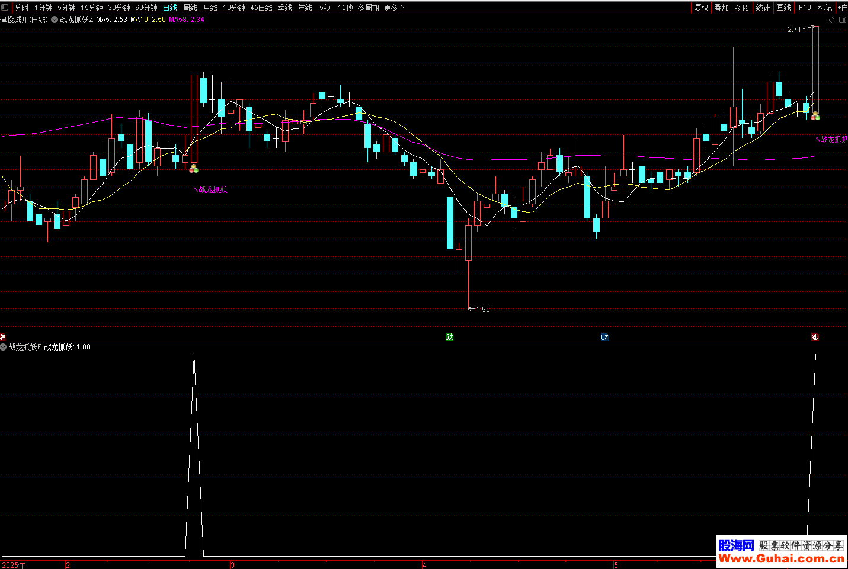Open the 统计 statistics button
Image resolution: width=848 pixels, height=569 pixels.
pyautogui.click(x=763, y=8)
